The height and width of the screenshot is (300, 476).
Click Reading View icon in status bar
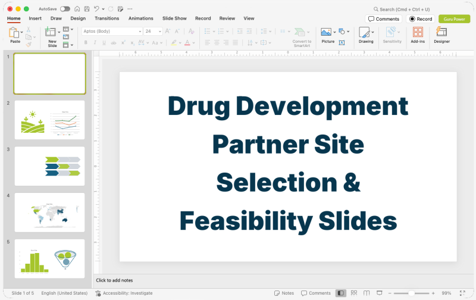pos(367,293)
